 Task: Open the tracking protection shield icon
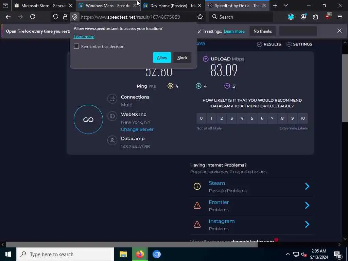click(x=56, y=17)
